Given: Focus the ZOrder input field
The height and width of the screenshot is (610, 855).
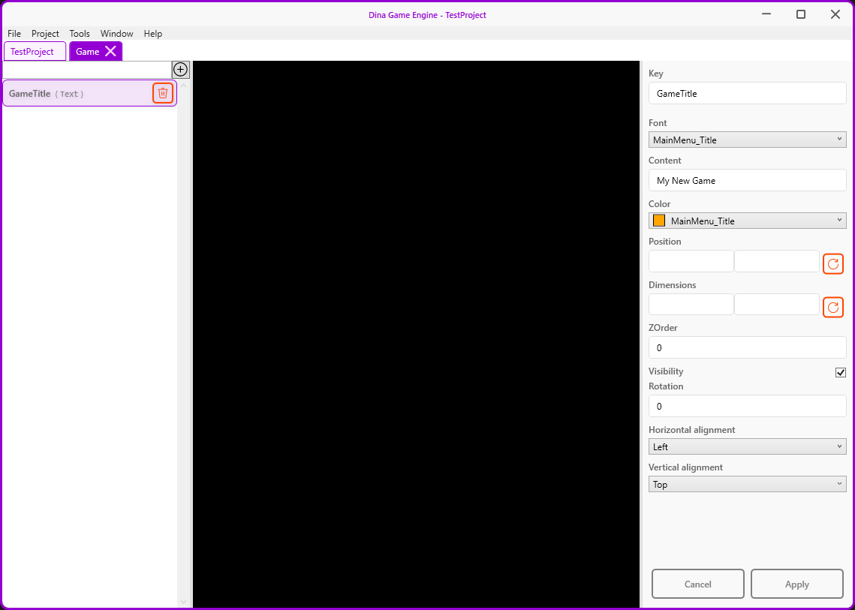Looking at the screenshot, I should tap(747, 347).
